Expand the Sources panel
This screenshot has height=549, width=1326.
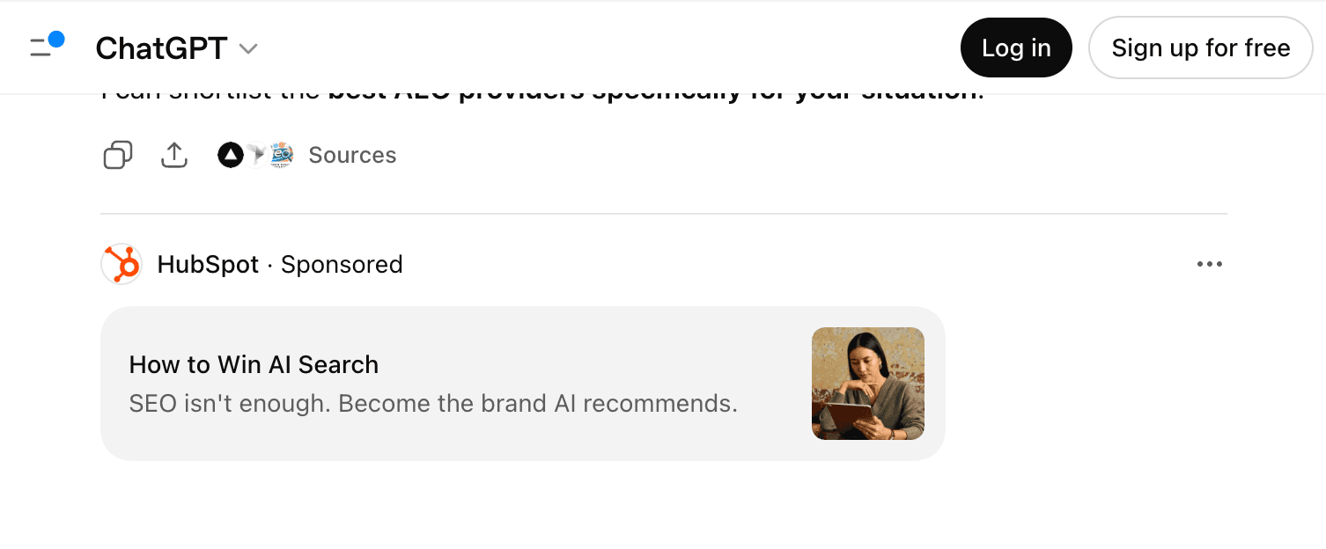coord(352,155)
